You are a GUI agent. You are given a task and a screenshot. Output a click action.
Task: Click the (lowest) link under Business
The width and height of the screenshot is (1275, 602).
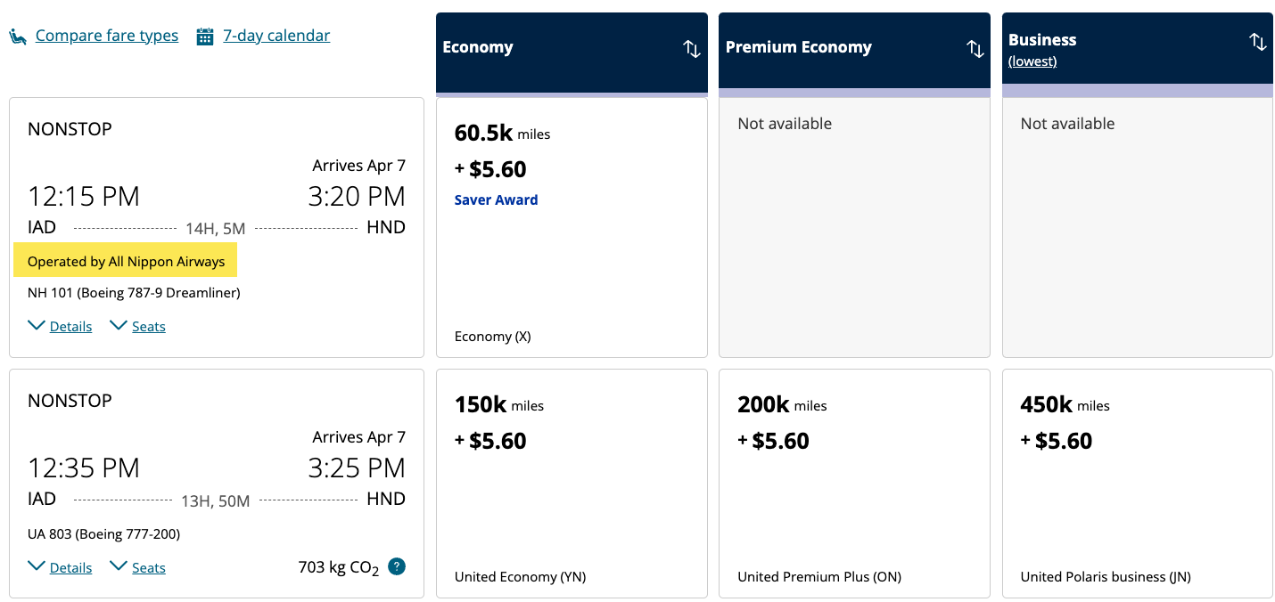pyautogui.click(x=1032, y=61)
